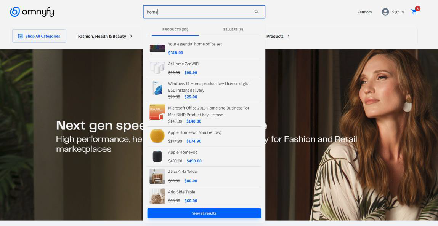
Task: Open the Arlo Side Table thumbnail
Action: [157, 196]
